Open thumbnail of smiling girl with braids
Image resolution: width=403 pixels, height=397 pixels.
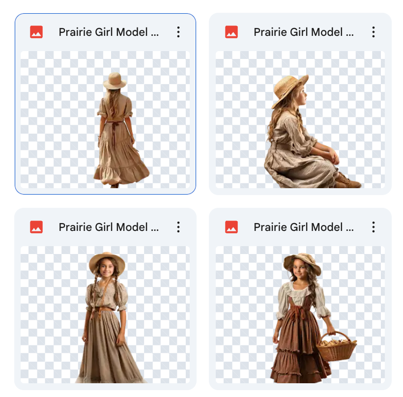(105, 314)
